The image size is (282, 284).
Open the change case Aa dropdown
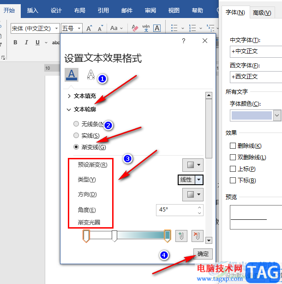coord(116,28)
